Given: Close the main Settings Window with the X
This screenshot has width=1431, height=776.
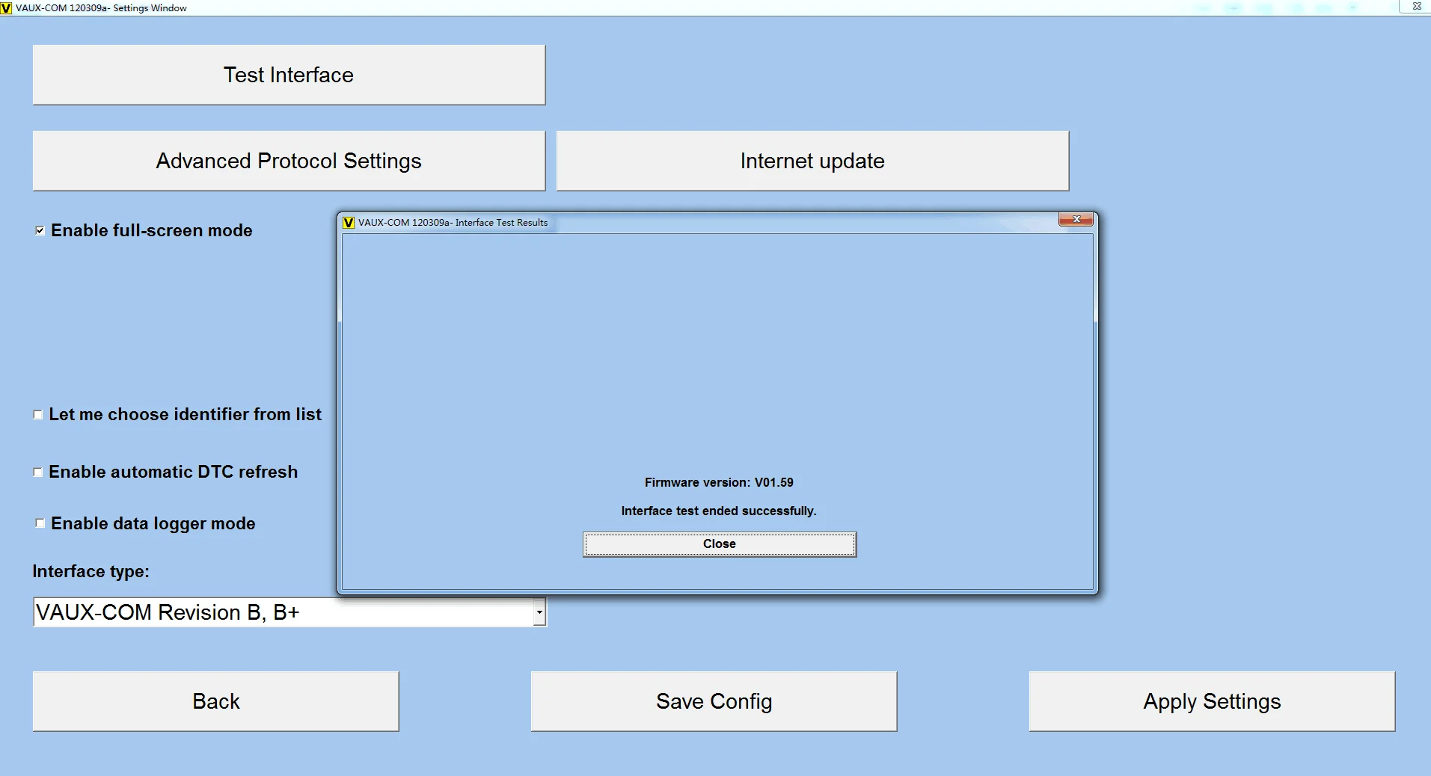Looking at the screenshot, I should coord(1416,6).
